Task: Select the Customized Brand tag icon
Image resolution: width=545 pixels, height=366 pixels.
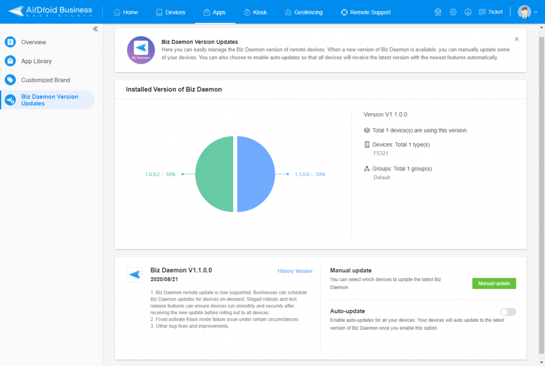Action: coord(10,80)
